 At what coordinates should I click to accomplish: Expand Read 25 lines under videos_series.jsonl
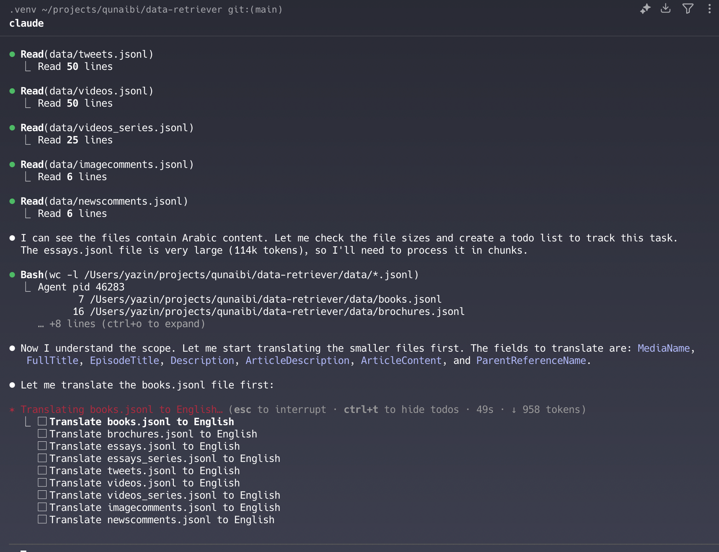75,140
